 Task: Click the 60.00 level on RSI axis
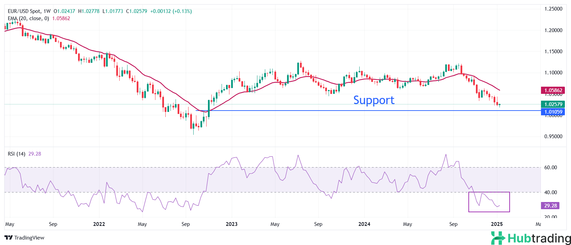(x=551, y=168)
